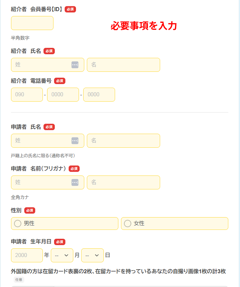240x287 pixels.
Task: Click the middle 紹介者 phone number field
Action: point(63,95)
